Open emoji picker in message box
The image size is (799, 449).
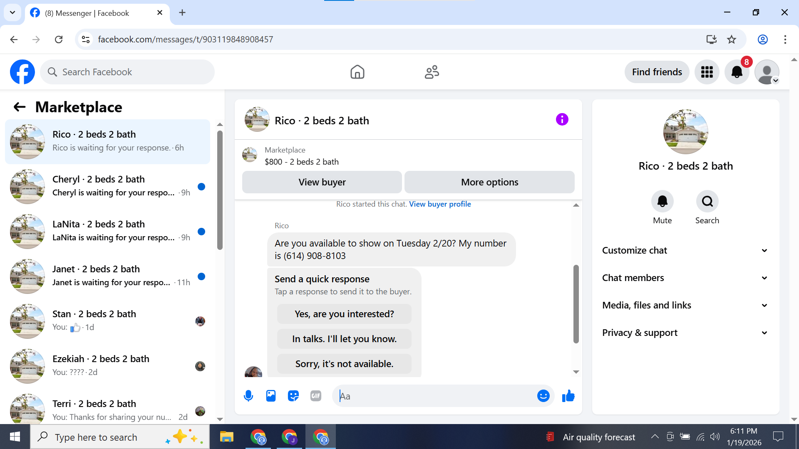coord(543,396)
